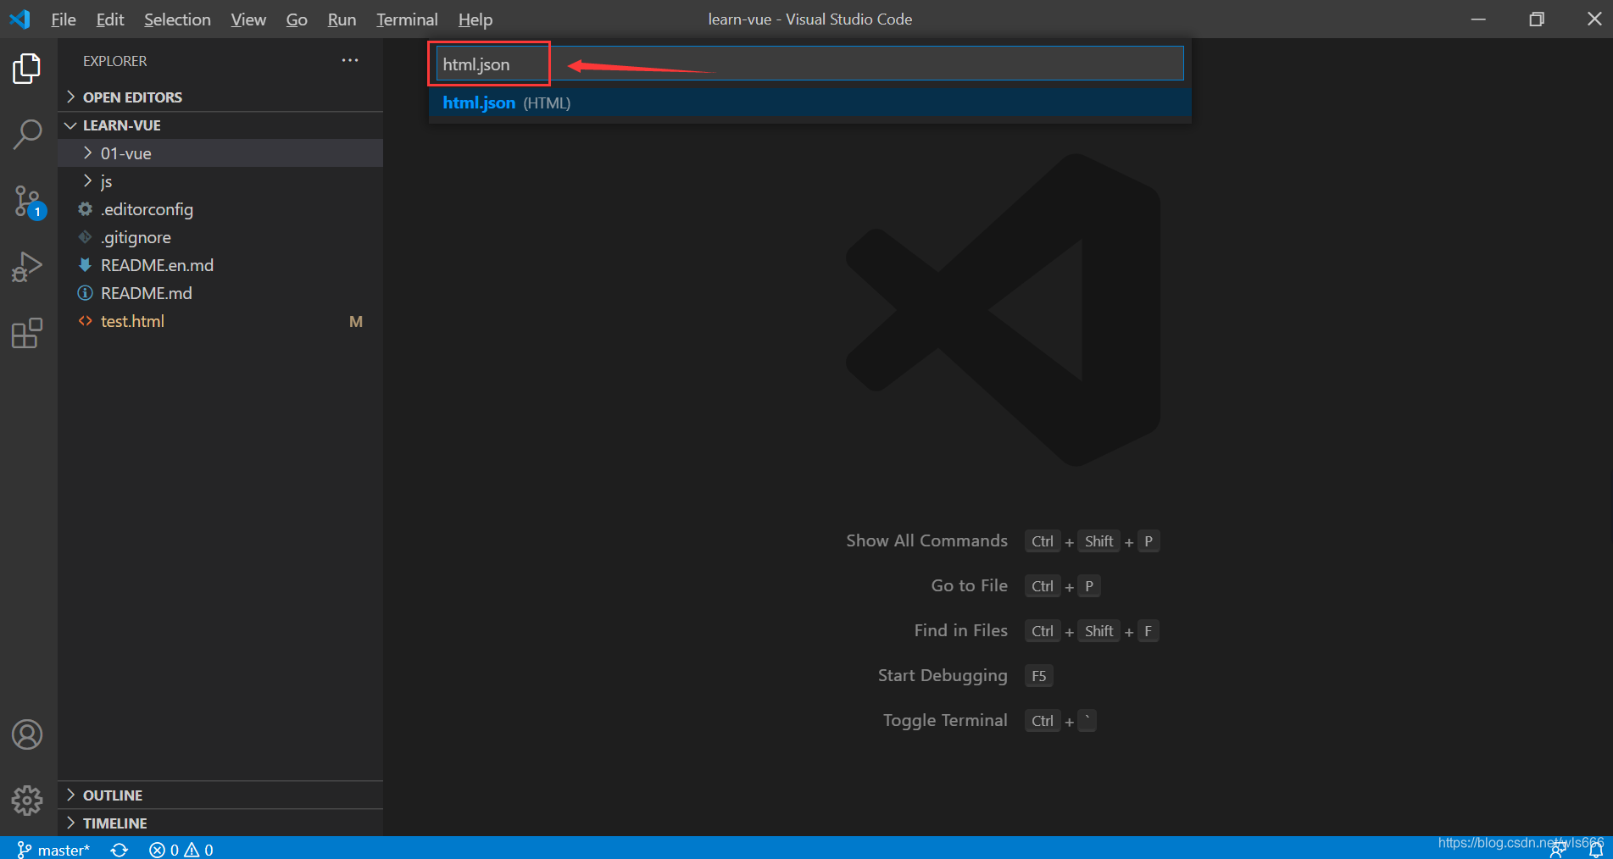Close the VS Code window
This screenshot has height=859, width=1613.
[1594, 19]
